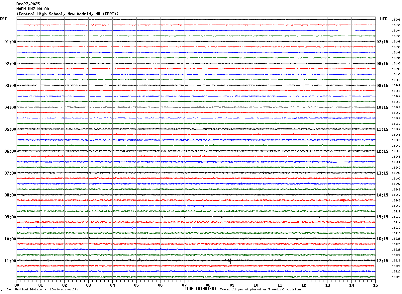The height and width of the screenshot is (294, 402).
Task: Click the DC offset value "18224"
Action: coord(396,255)
